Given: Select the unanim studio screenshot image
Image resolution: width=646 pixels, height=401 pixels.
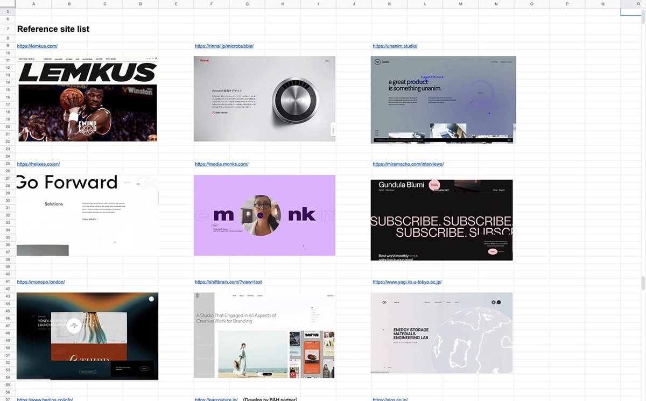Looking at the screenshot, I should [x=443, y=100].
